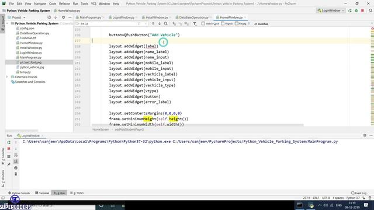The image size is (374, 210).
Task: Enable Words checkbox in search bar
Action: (223, 23)
